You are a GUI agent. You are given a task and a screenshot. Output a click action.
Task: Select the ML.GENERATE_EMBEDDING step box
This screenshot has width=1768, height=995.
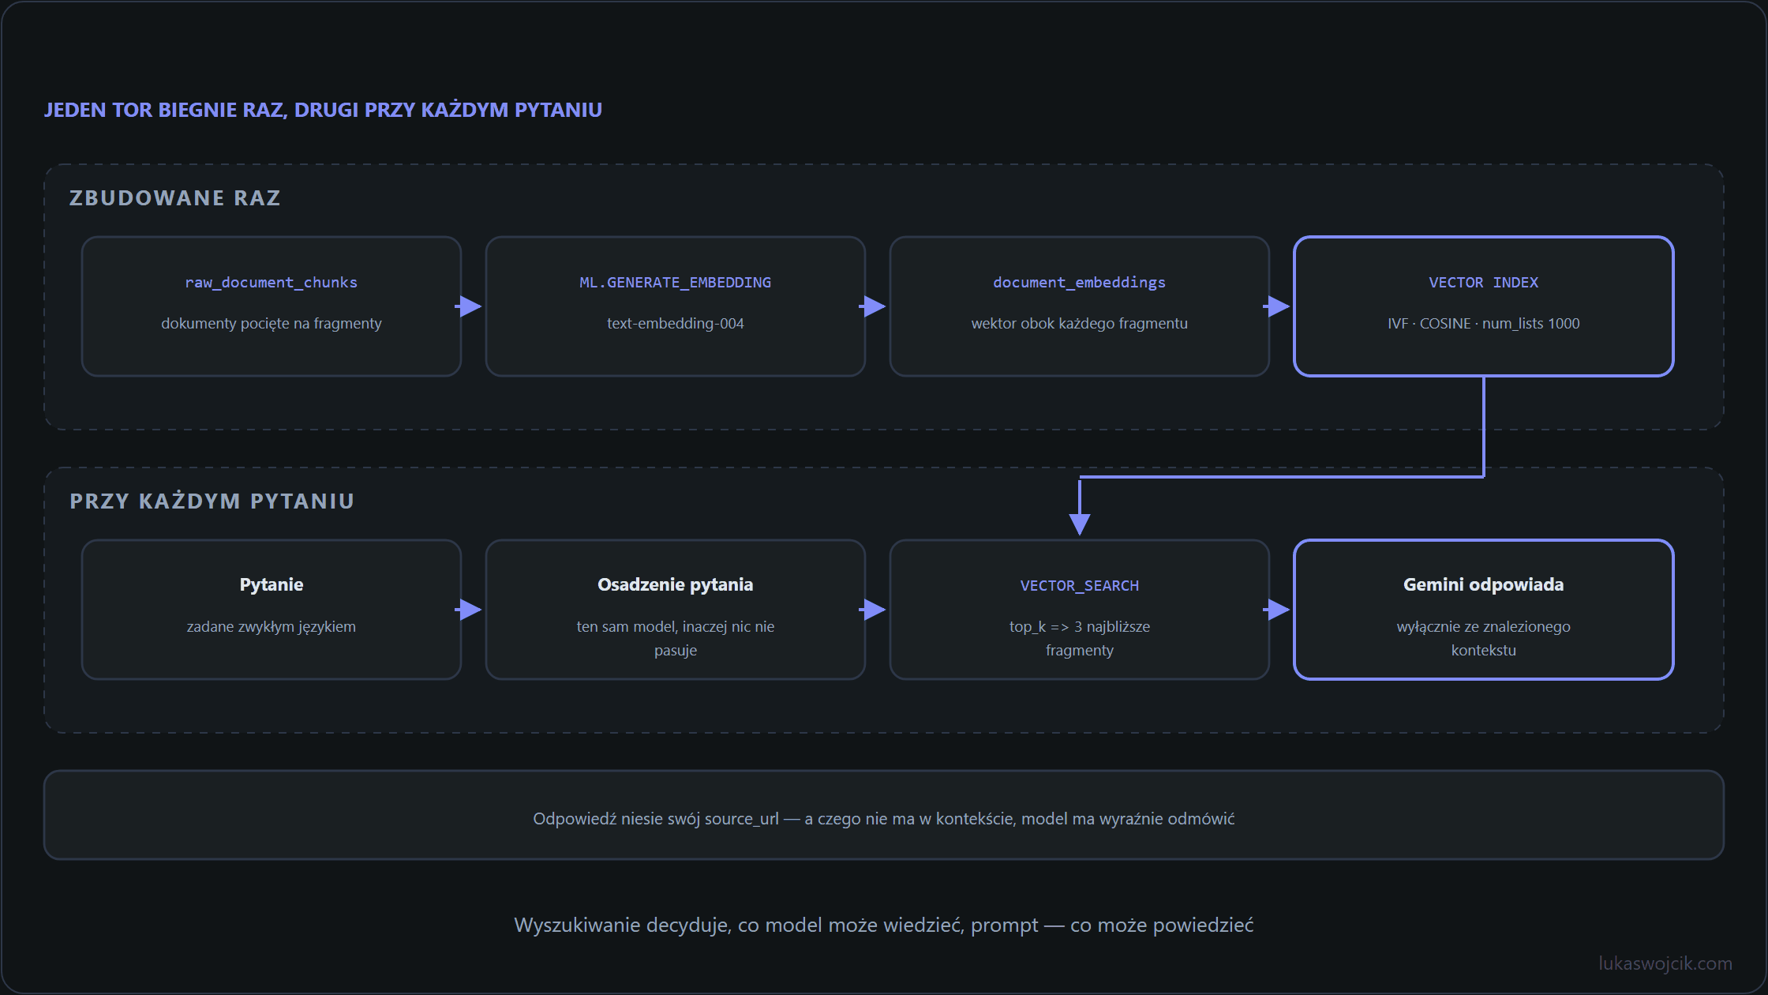676,306
